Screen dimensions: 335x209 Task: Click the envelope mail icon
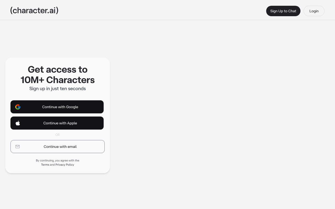tap(18, 147)
